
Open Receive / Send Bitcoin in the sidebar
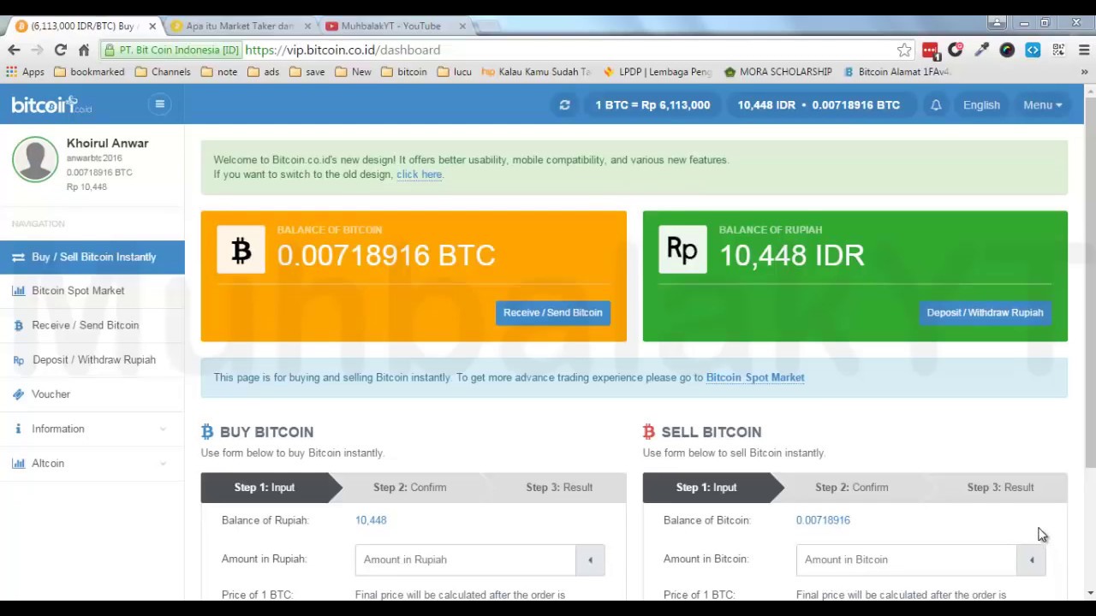tap(92, 325)
